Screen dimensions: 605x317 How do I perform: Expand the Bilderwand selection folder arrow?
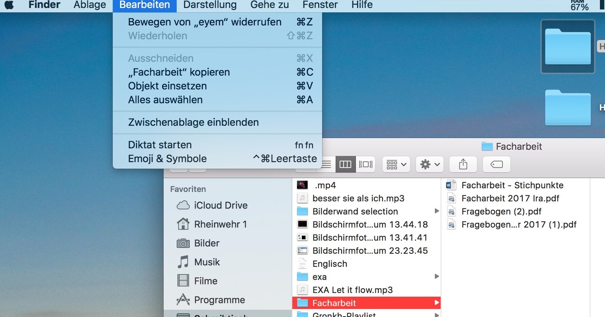[x=437, y=211]
